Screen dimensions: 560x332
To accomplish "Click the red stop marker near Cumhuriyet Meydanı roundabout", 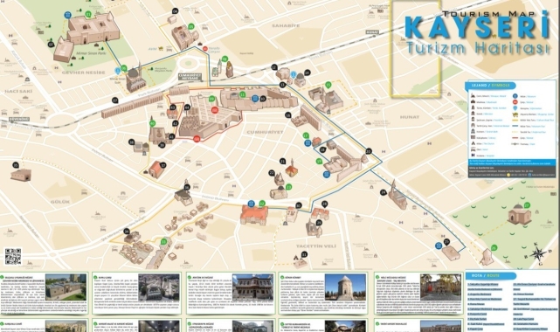I will (x=205, y=49).
